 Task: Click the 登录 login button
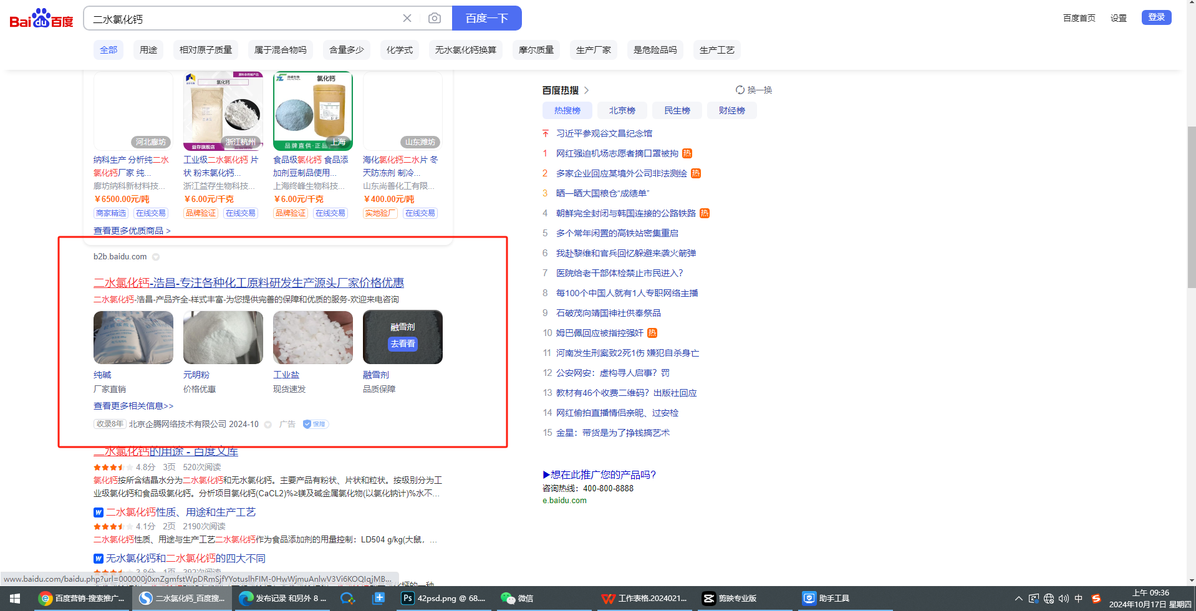pyautogui.click(x=1156, y=17)
